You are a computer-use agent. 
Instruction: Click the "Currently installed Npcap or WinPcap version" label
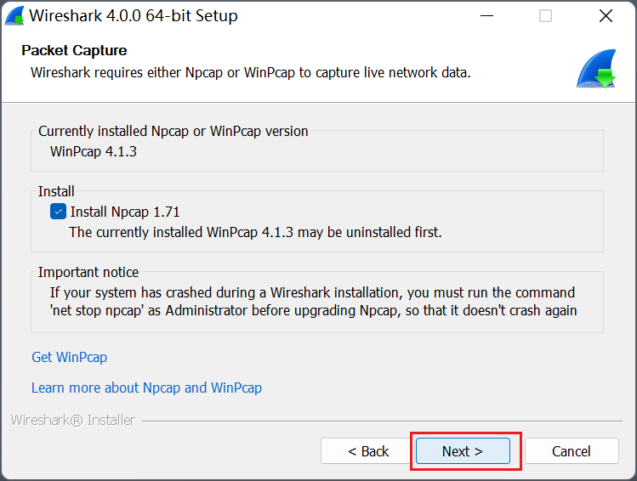click(x=173, y=131)
